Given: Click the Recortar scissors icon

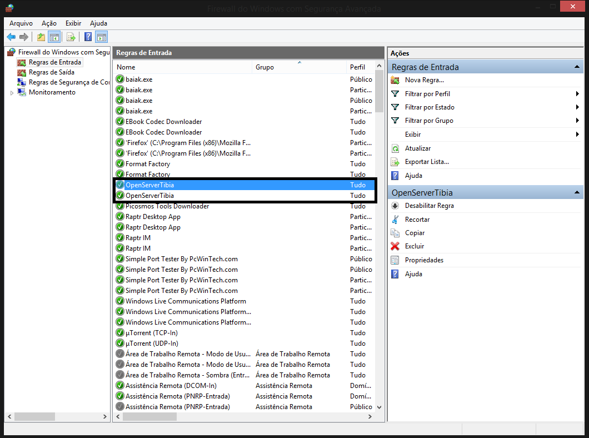Looking at the screenshot, I should tap(395, 220).
